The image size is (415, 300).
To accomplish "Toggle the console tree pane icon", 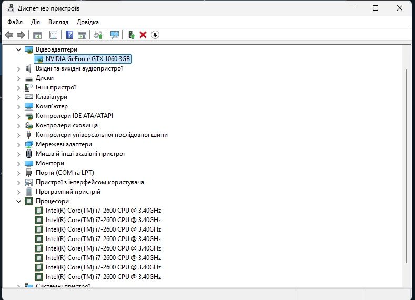I will pos(37,35).
